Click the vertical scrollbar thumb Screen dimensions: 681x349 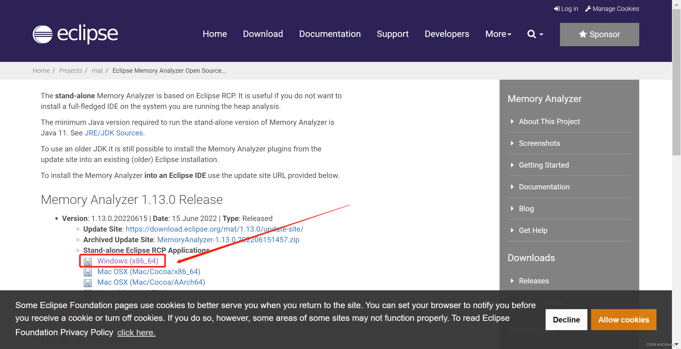676,82
